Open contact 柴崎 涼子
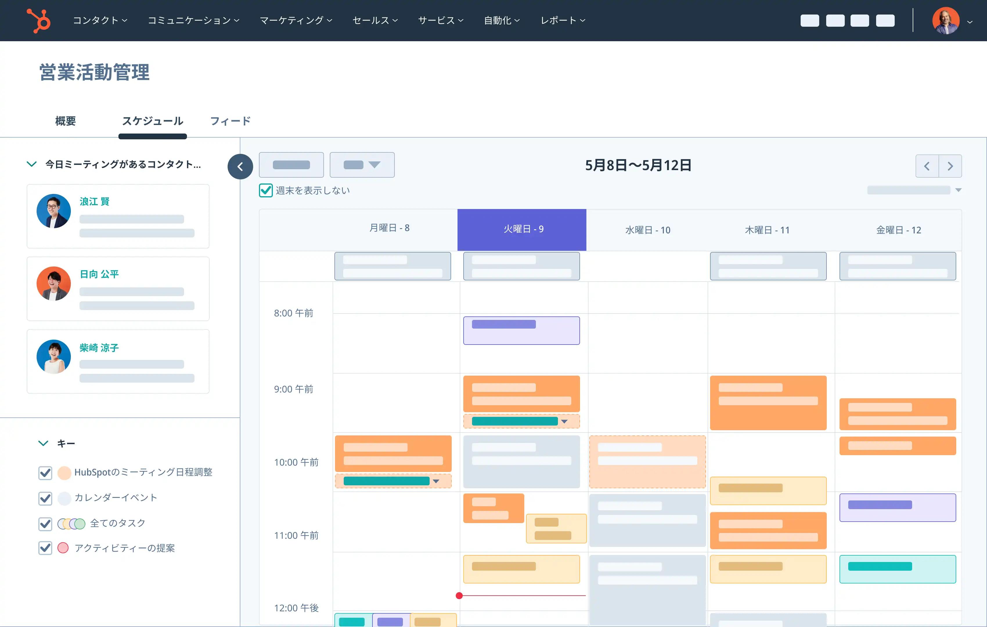Viewport: 987px width, 627px height. [x=99, y=347]
